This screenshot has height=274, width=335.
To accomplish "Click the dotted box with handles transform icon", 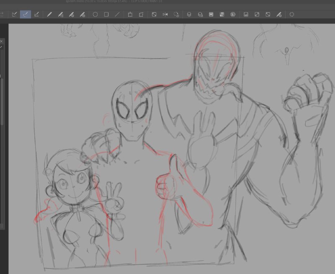I will coord(130,15).
